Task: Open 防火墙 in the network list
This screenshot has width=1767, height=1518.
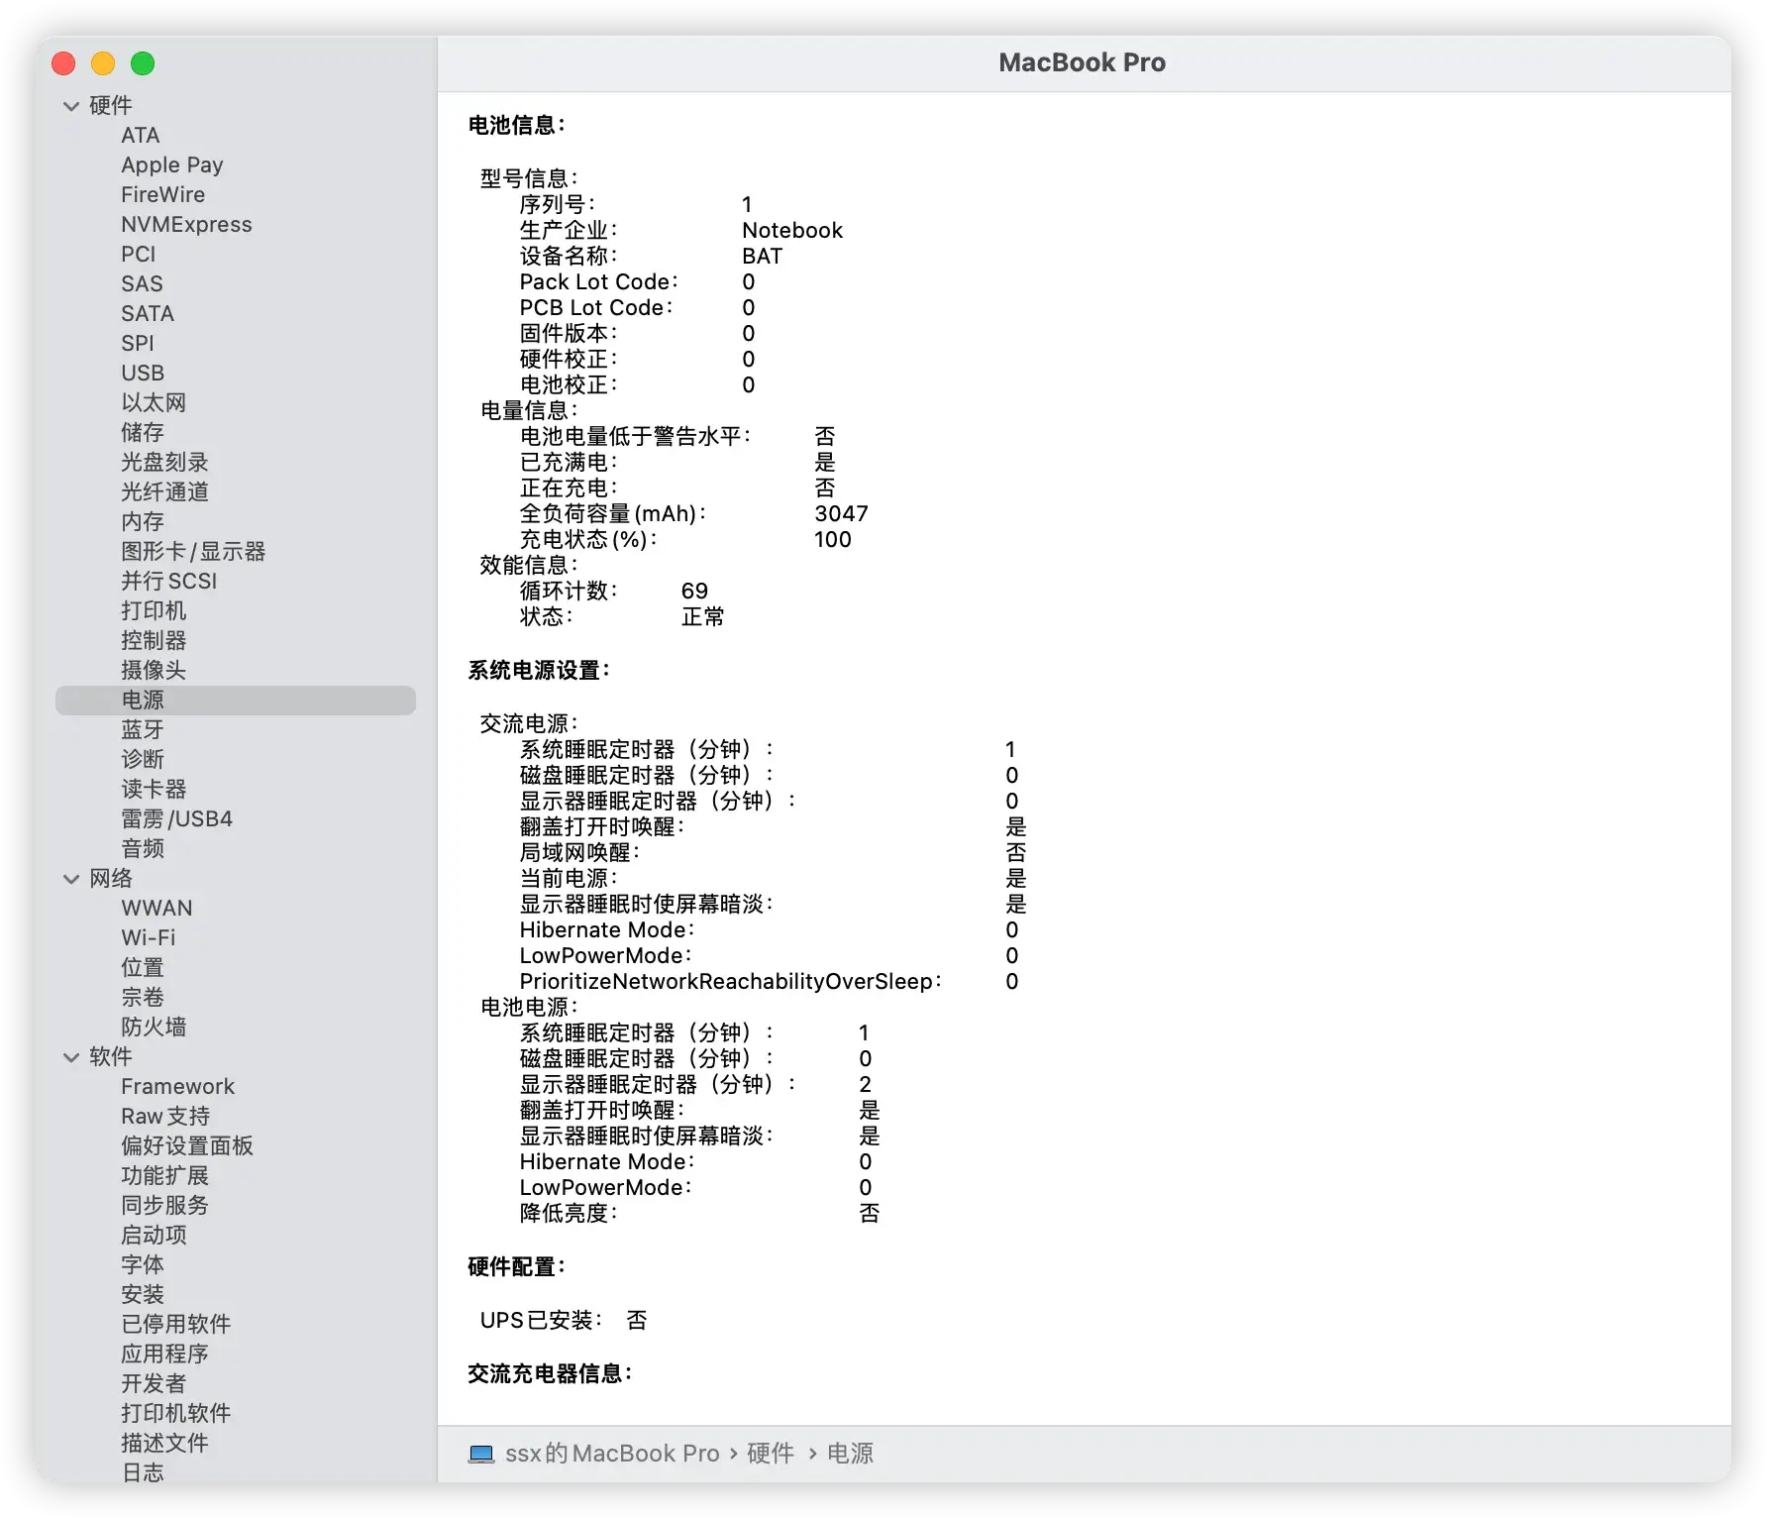Action: pos(154,1028)
